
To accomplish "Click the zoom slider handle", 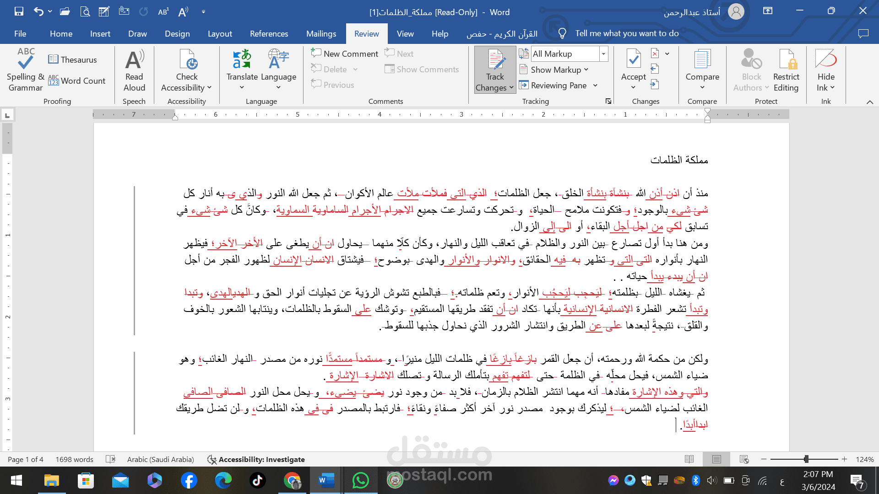I will tap(806, 459).
